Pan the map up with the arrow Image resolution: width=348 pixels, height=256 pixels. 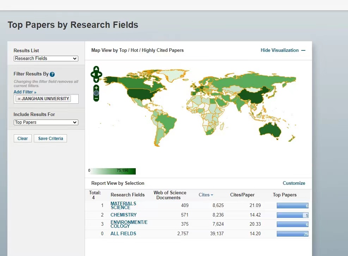pyautogui.click(x=96, y=68)
